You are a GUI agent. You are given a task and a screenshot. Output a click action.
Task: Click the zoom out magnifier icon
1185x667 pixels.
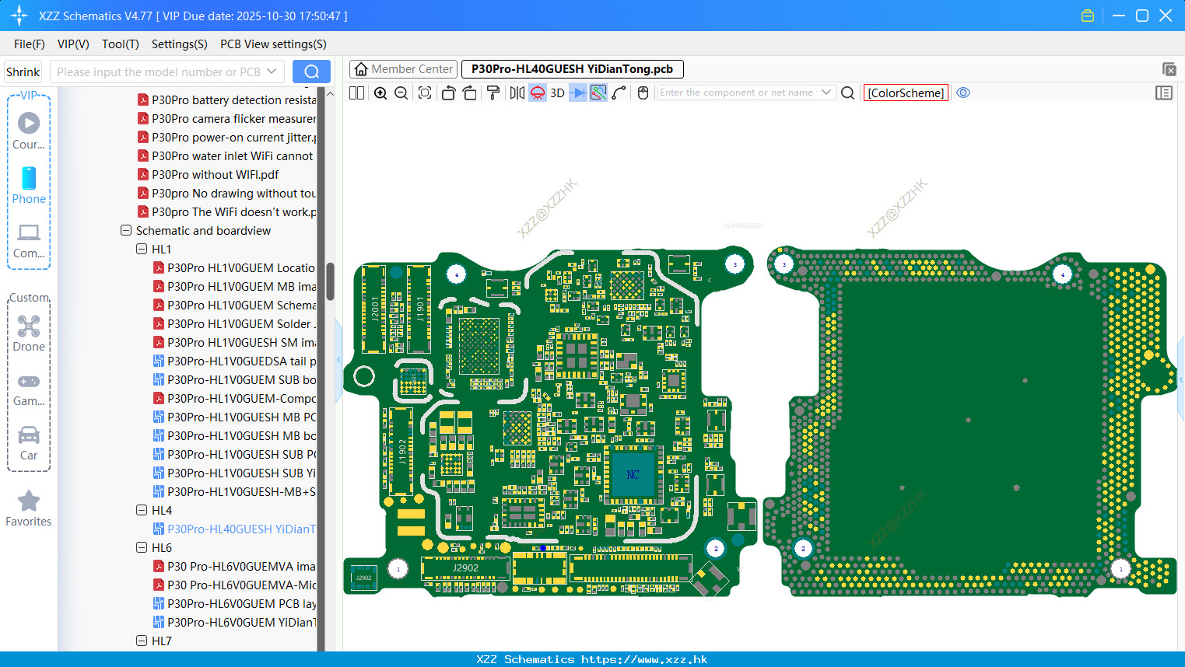(401, 93)
